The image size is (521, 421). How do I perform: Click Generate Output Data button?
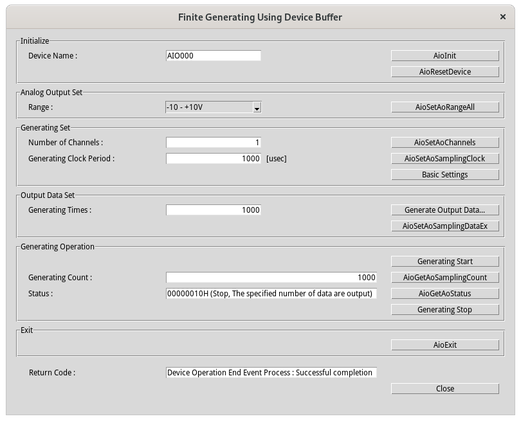(444, 210)
